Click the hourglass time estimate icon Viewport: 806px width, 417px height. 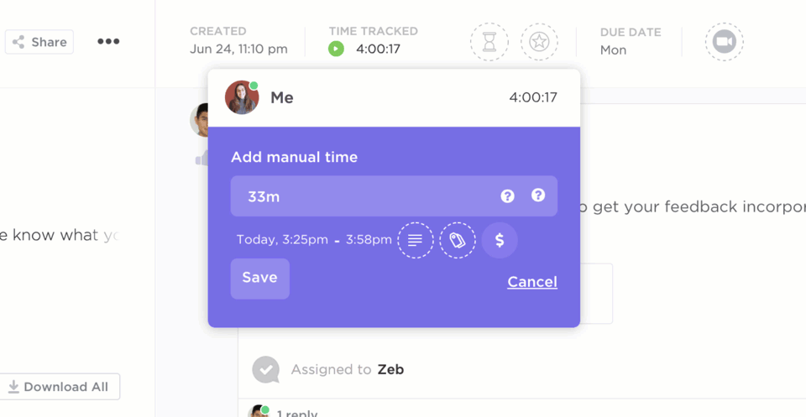click(x=489, y=42)
